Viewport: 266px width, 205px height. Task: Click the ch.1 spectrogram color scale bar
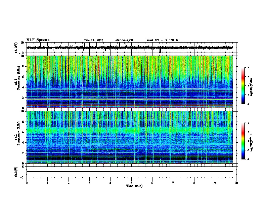point(243,86)
